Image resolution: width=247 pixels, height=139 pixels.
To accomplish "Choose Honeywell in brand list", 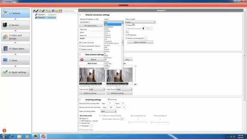I will 113,41.
